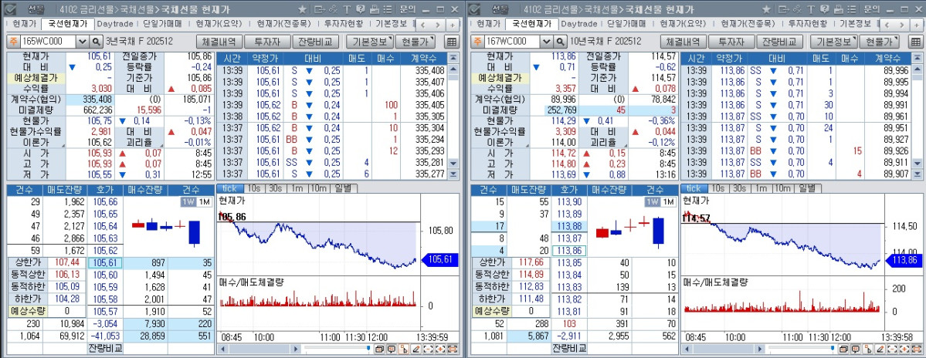
Task: Click the 165WC000 symbol input field
Action: pyautogui.click(x=49, y=42)
